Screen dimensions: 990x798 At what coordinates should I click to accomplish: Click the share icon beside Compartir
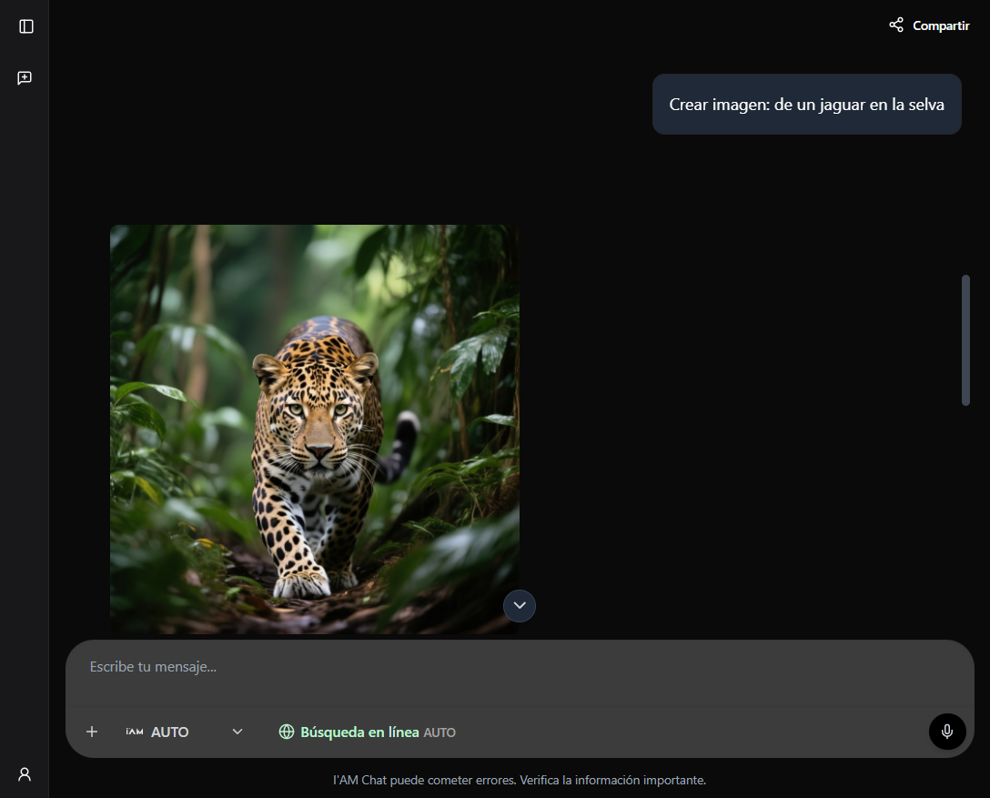pos(896,25)
